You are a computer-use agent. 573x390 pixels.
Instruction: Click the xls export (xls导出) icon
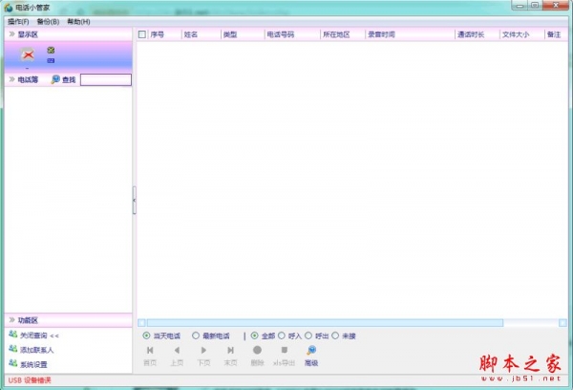tap(284, 351)
